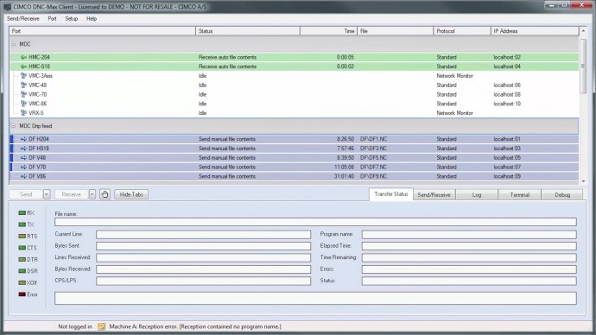Open the Port menu
This screenshot has width=596, height=335.
[52, 19]
